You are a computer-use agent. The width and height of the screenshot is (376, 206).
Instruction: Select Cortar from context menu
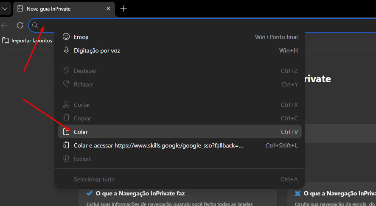[180, 105]
